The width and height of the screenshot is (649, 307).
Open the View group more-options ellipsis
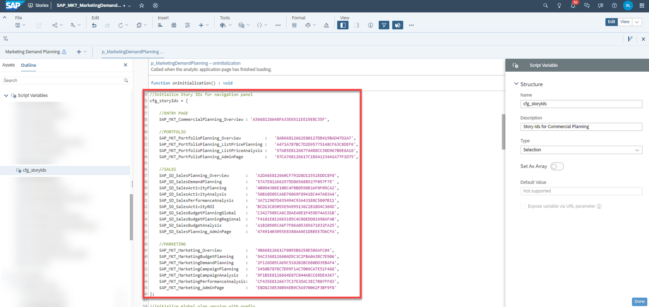pyautogui.click(x=411, y=25)
